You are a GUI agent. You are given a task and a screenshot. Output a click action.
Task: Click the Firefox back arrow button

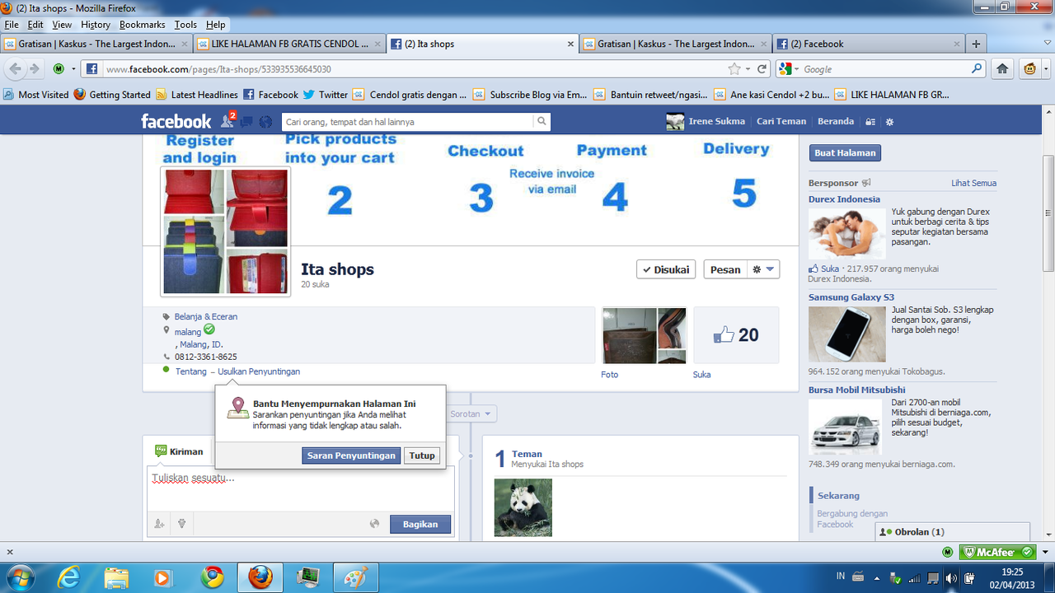(16, 68)
